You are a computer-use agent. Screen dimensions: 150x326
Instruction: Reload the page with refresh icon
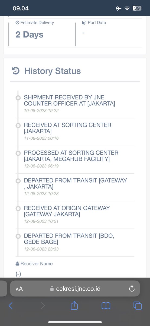tap(132, 289)
